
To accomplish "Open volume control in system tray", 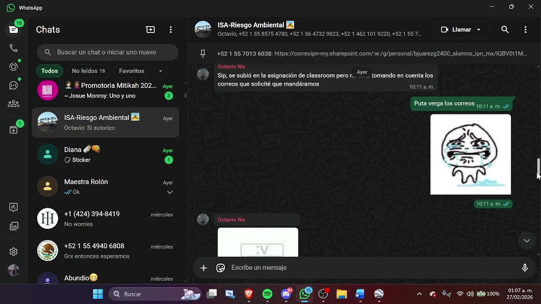I will tap(470, 294).
